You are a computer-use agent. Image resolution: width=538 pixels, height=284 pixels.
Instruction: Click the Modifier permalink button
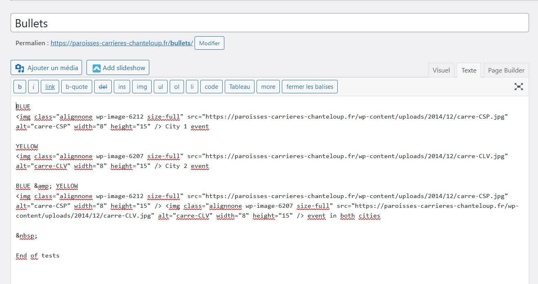coord(209,43)
